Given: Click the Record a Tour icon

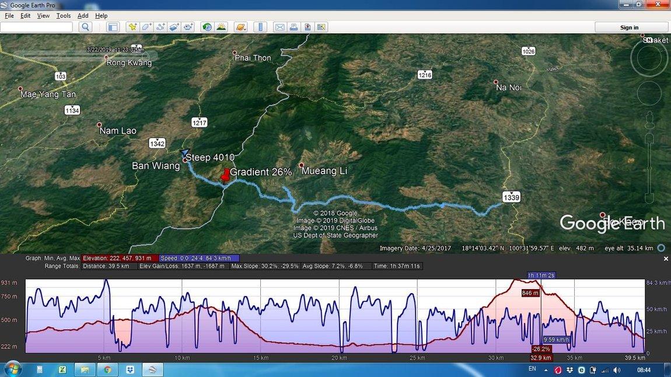Looking at the screenshot, I should 188,27.
